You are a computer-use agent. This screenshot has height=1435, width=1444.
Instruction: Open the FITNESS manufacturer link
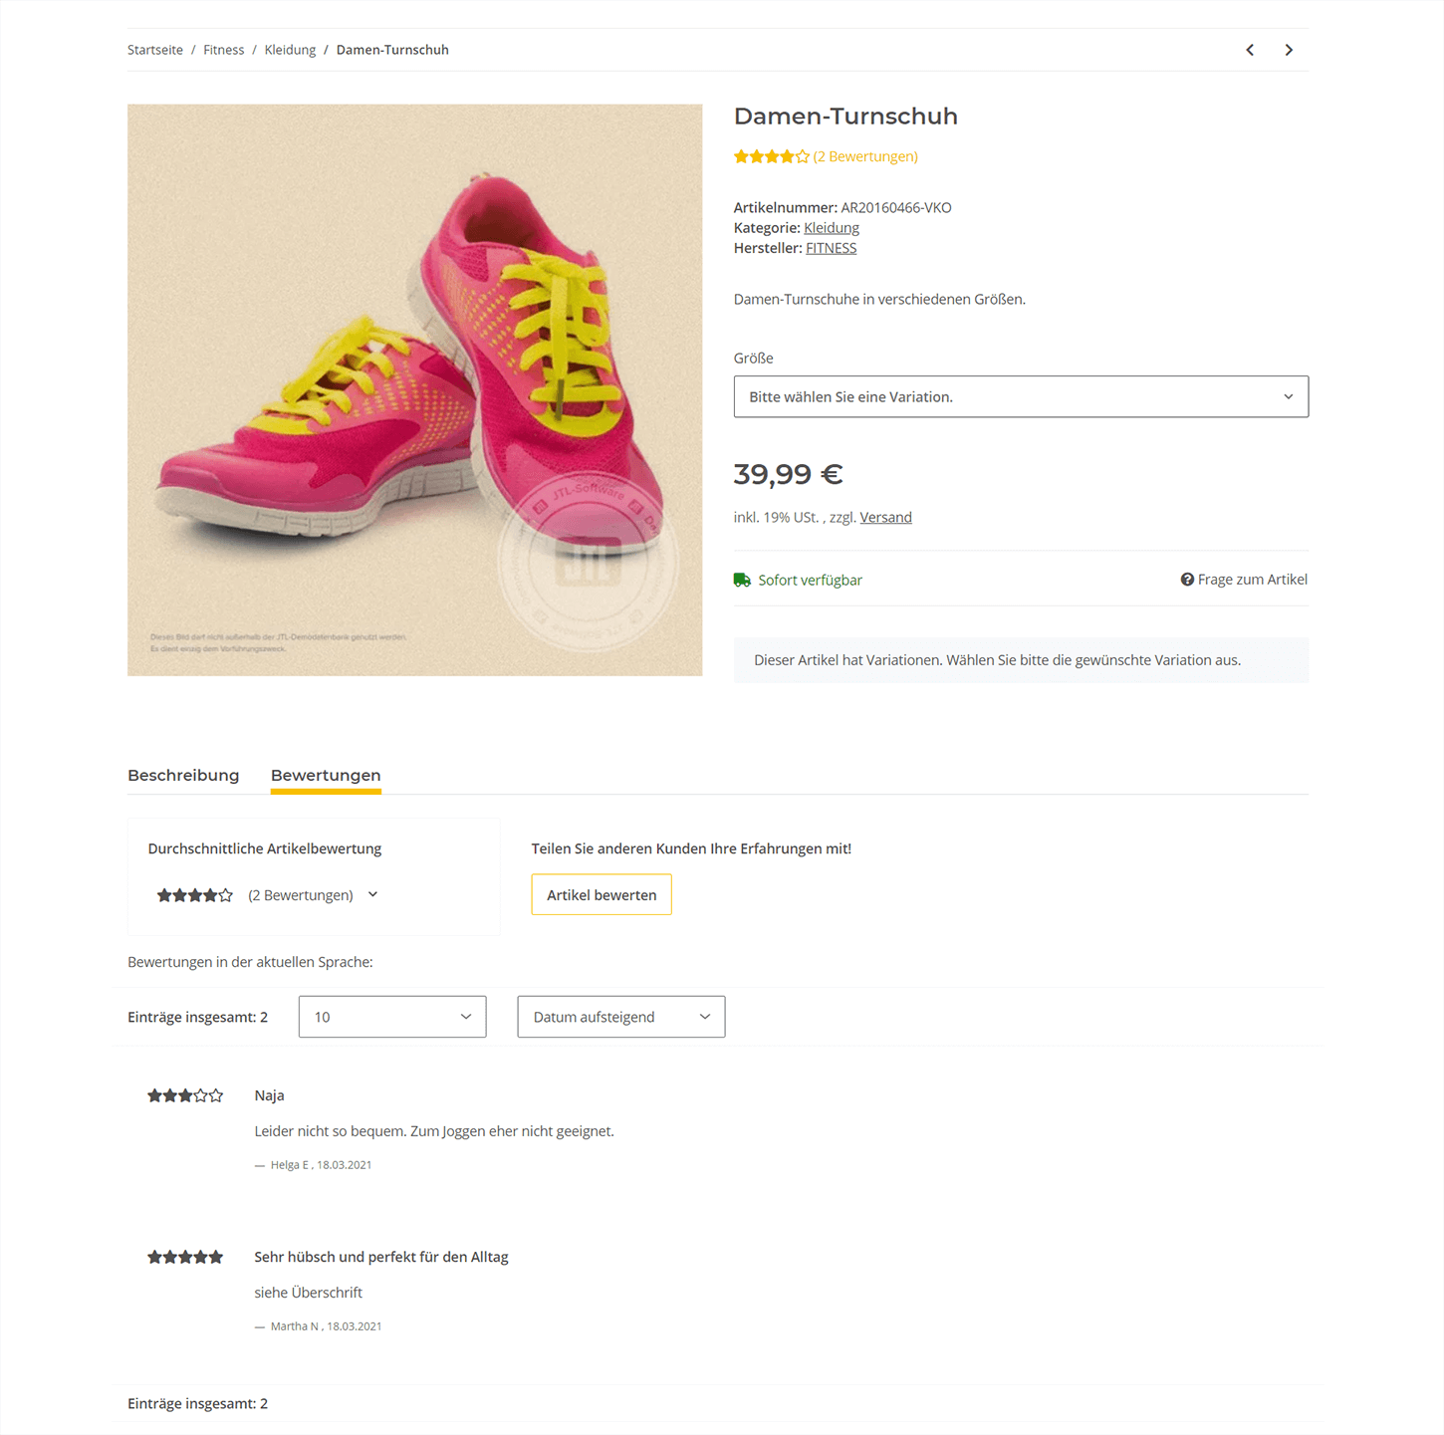tap(831, 248)
